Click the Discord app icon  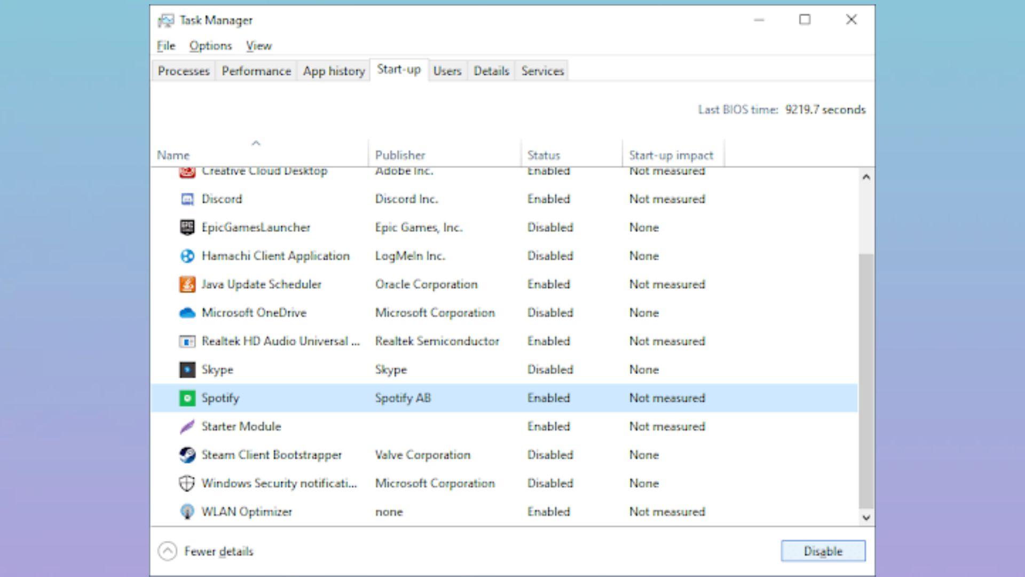pyautogui.click(x=187, y=199)
